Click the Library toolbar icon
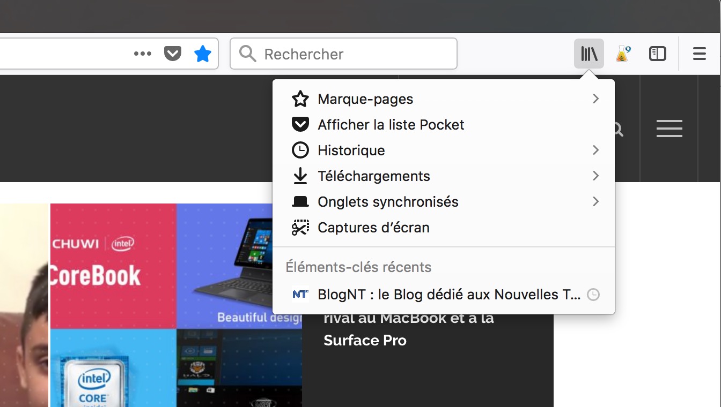 [x=588, y=54]
